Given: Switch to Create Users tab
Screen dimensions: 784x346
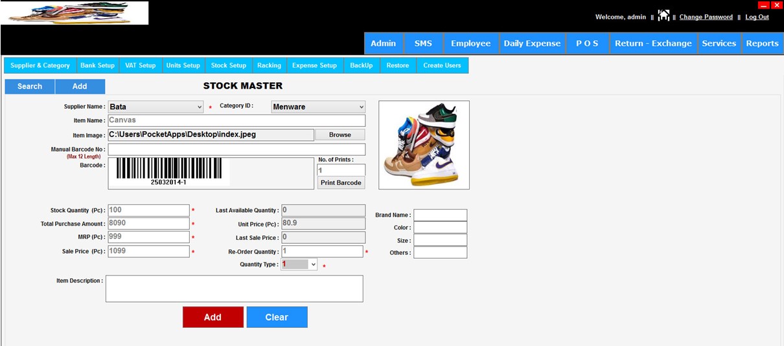Looking at the screenshot, I should [443, 65].
